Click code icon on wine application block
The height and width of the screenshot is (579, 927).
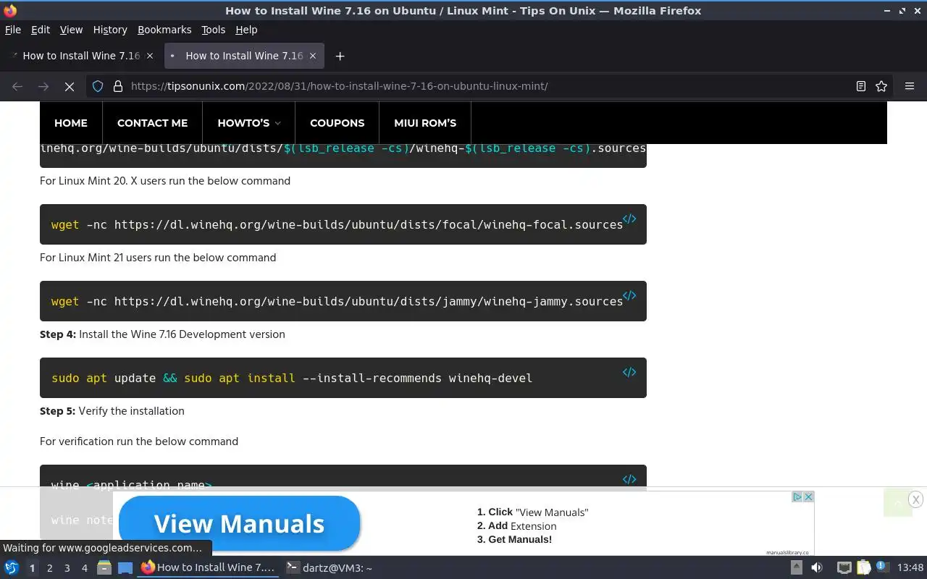[x=629, y=479]
